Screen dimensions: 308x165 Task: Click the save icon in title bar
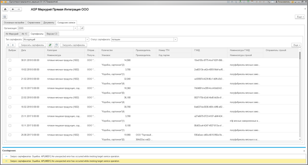(228, 2)
